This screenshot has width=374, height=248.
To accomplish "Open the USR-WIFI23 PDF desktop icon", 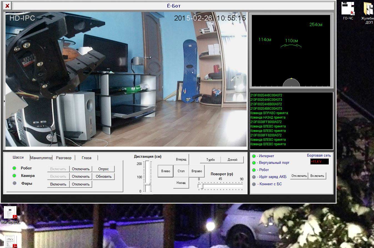I will click(11, 213).
